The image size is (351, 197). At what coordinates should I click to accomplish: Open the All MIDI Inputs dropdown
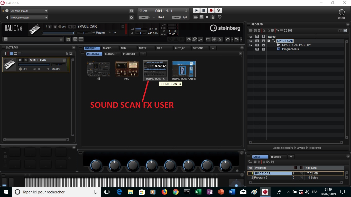click(28, 11)
